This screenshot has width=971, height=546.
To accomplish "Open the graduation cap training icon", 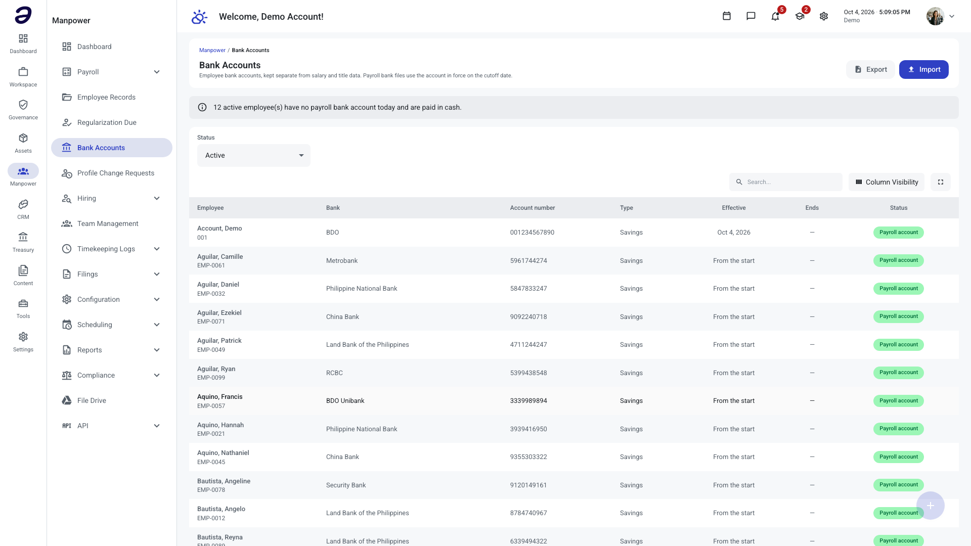I will click(800, 16).
